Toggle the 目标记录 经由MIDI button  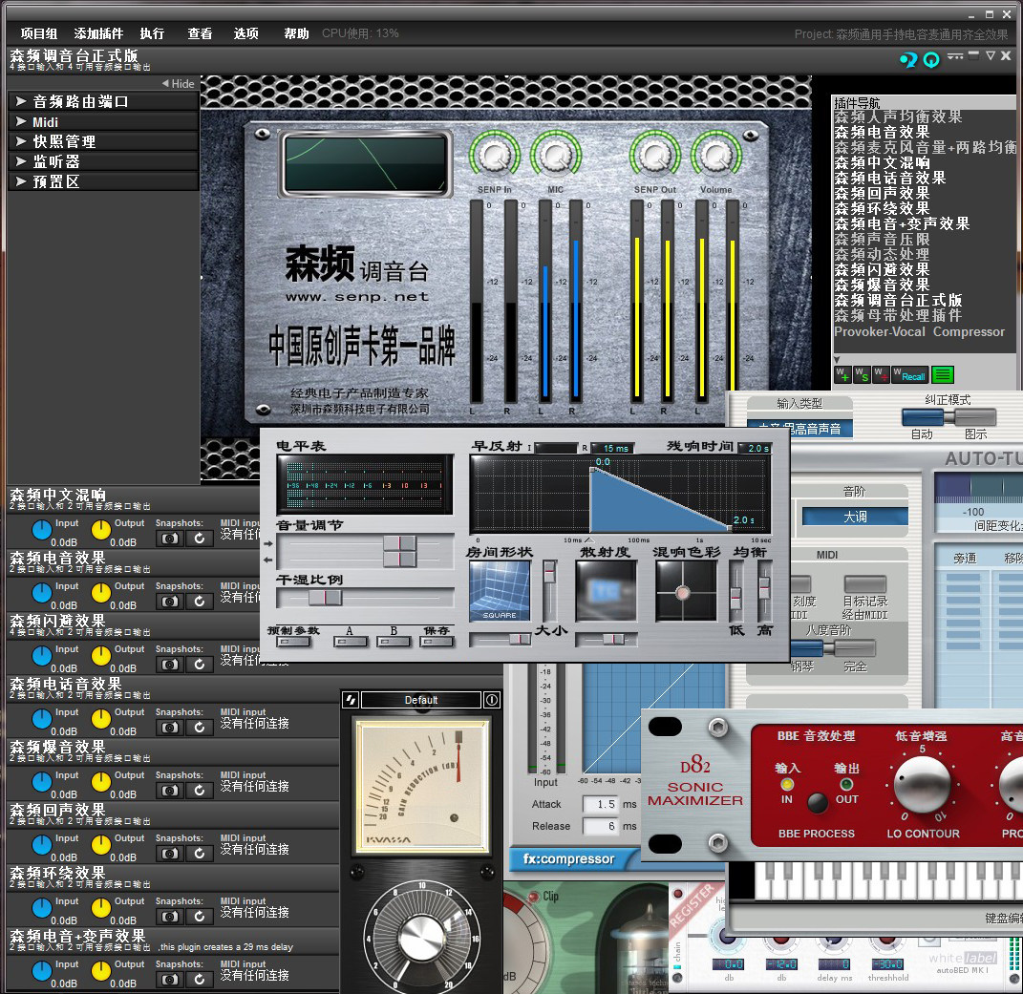[x=865, y=583]
